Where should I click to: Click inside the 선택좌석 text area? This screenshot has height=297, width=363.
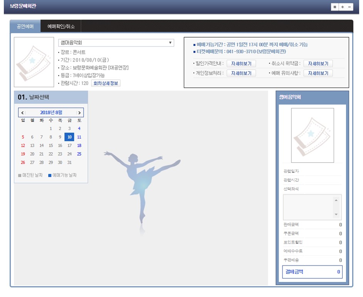[308, 207]
